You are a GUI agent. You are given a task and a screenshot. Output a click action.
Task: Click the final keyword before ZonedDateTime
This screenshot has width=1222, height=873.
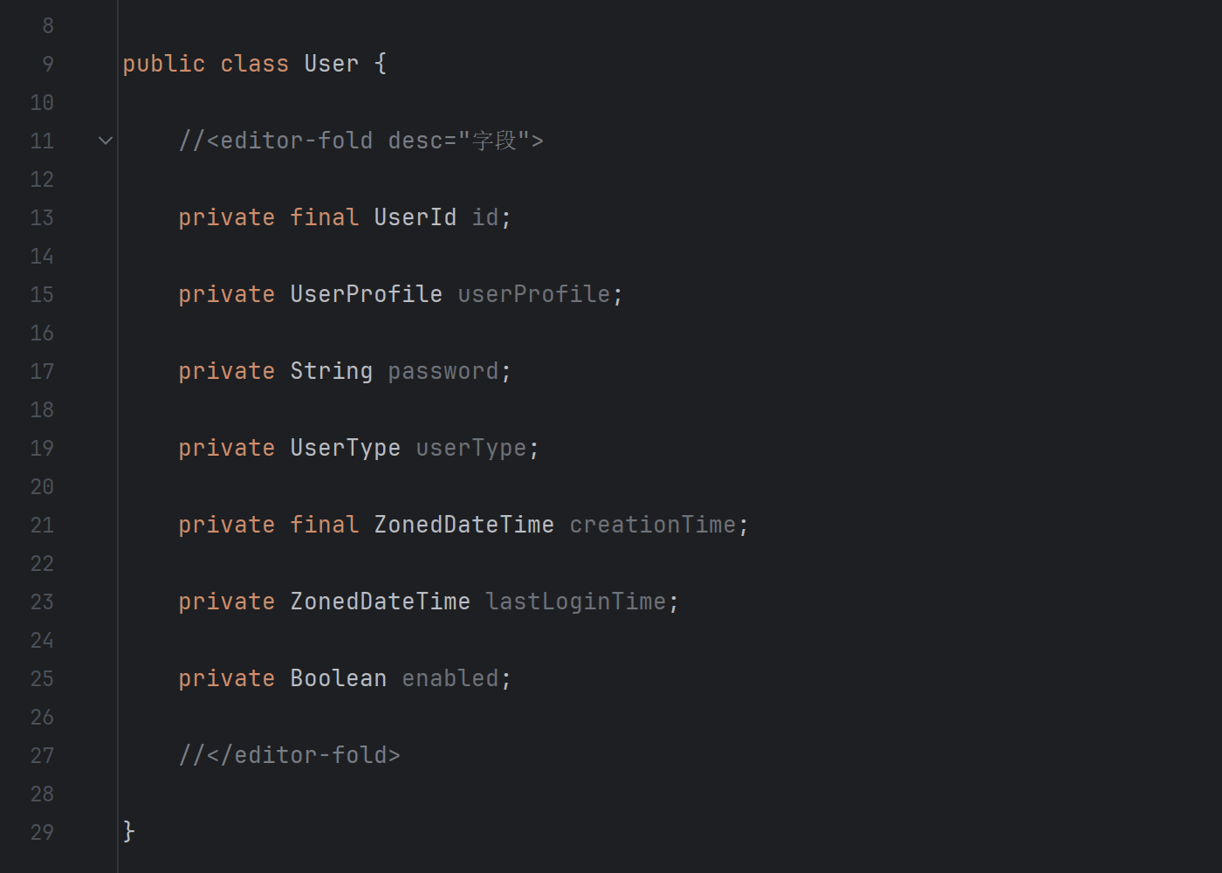point(325,525)
